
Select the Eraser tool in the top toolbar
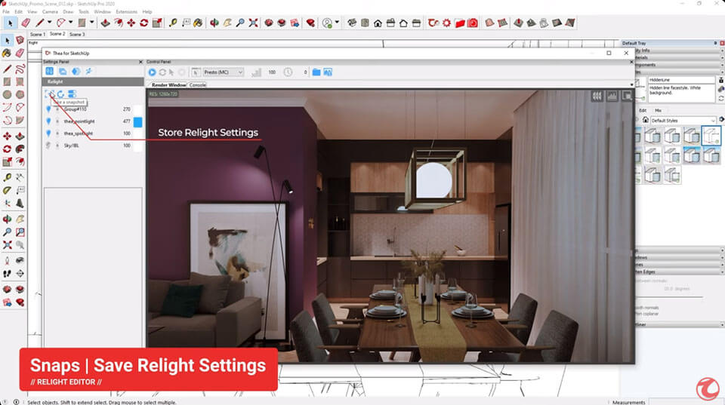pos(25,23)
